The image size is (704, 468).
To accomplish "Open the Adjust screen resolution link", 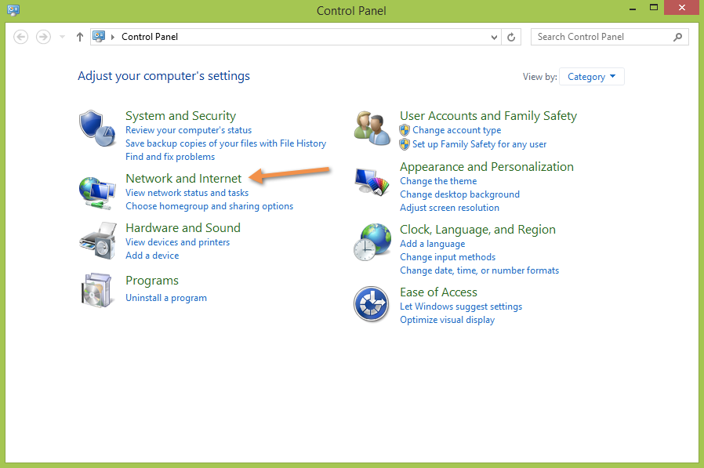I will 449,208.
